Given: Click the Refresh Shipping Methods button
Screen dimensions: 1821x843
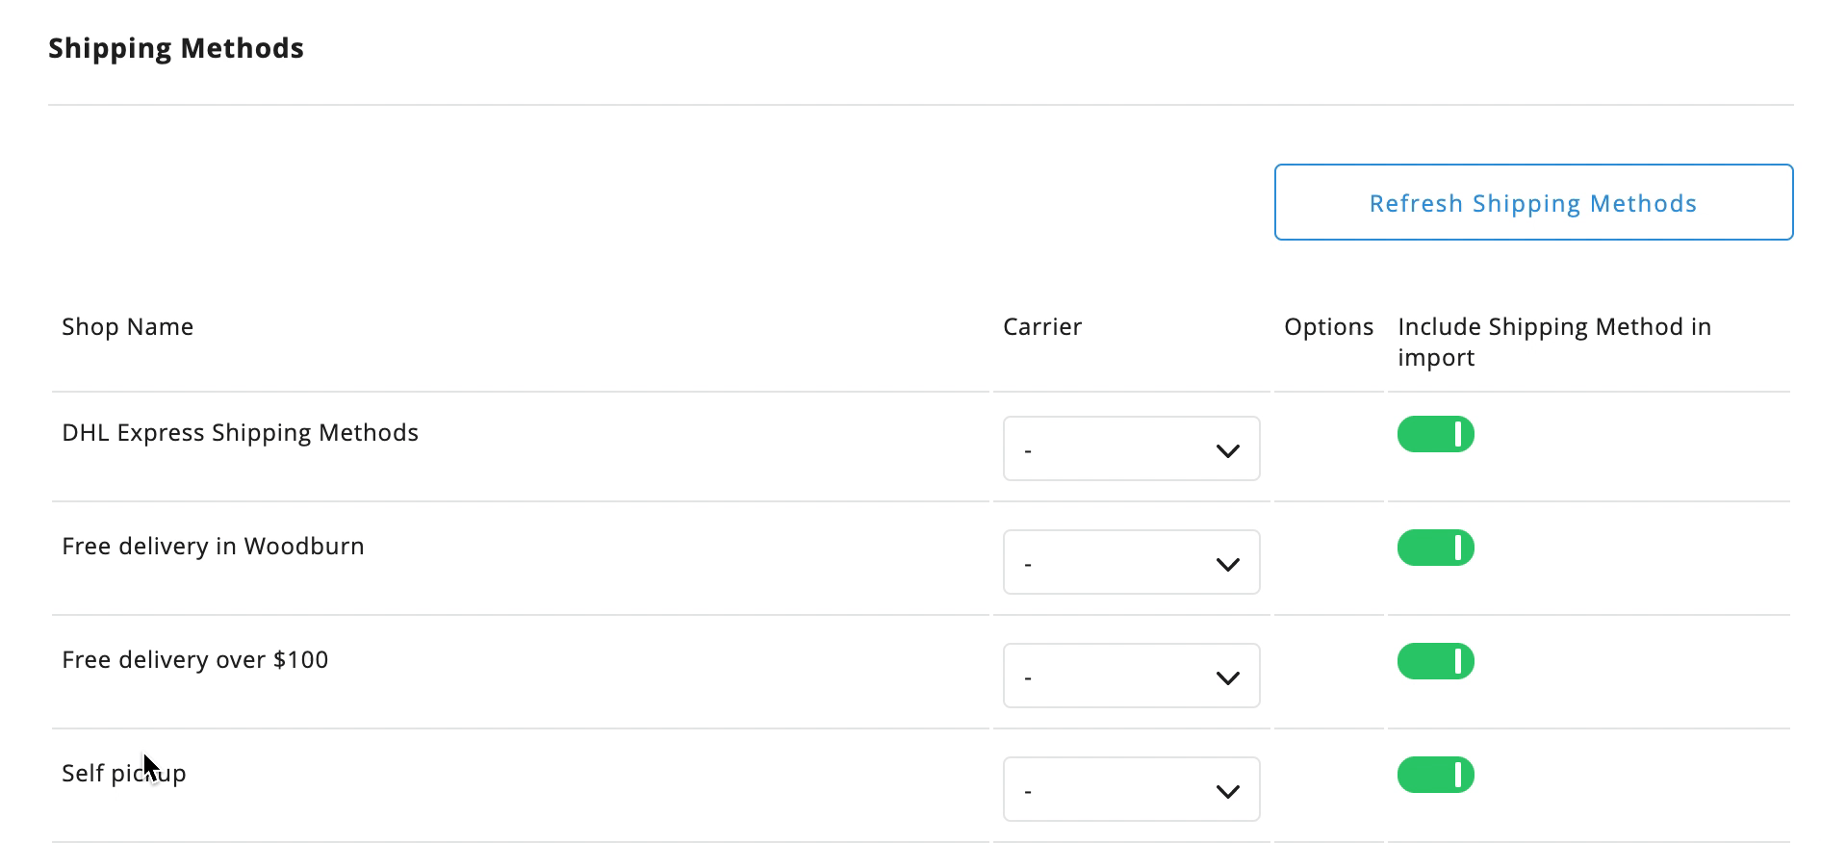Looking at the screenshot, I should (1532, 202).
